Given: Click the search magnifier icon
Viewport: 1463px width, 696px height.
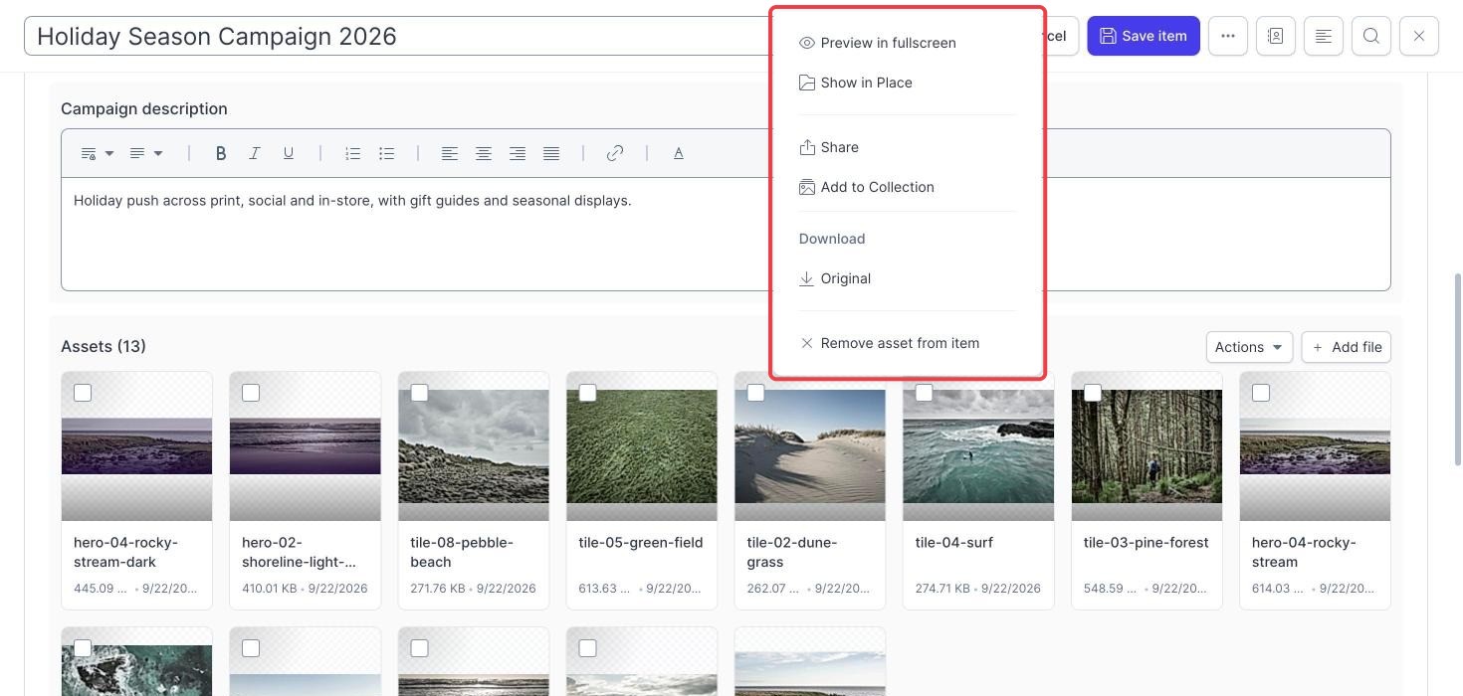Looking at the screenshot, I should tap(1371, 36).
